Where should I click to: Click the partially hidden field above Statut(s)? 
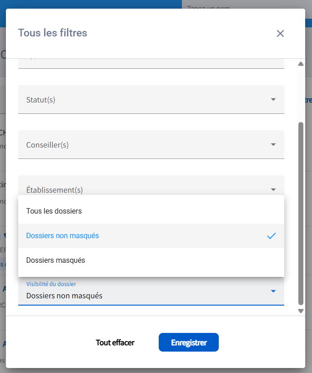point(151,63)
